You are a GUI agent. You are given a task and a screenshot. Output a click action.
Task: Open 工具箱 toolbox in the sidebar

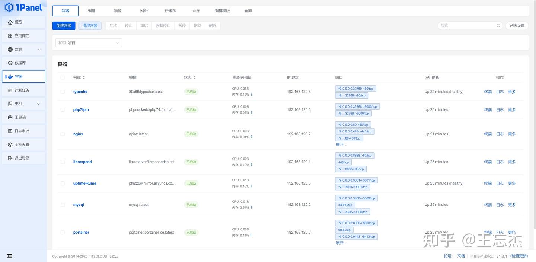(23, 117)
